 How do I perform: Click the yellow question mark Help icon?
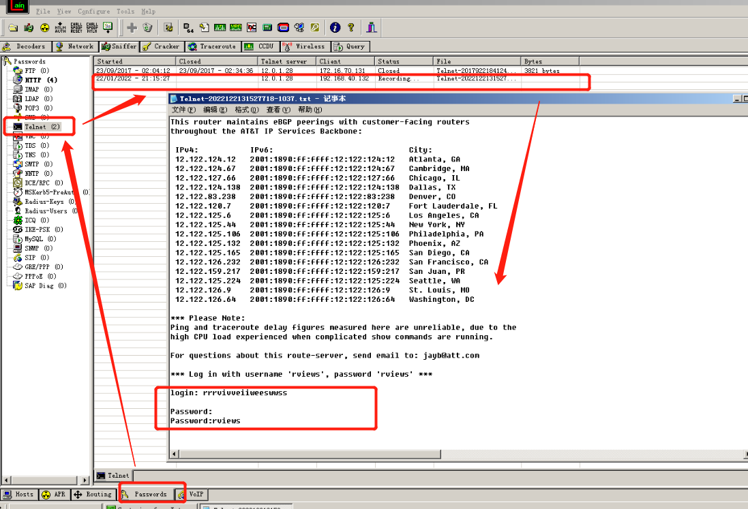click(351, 28)
